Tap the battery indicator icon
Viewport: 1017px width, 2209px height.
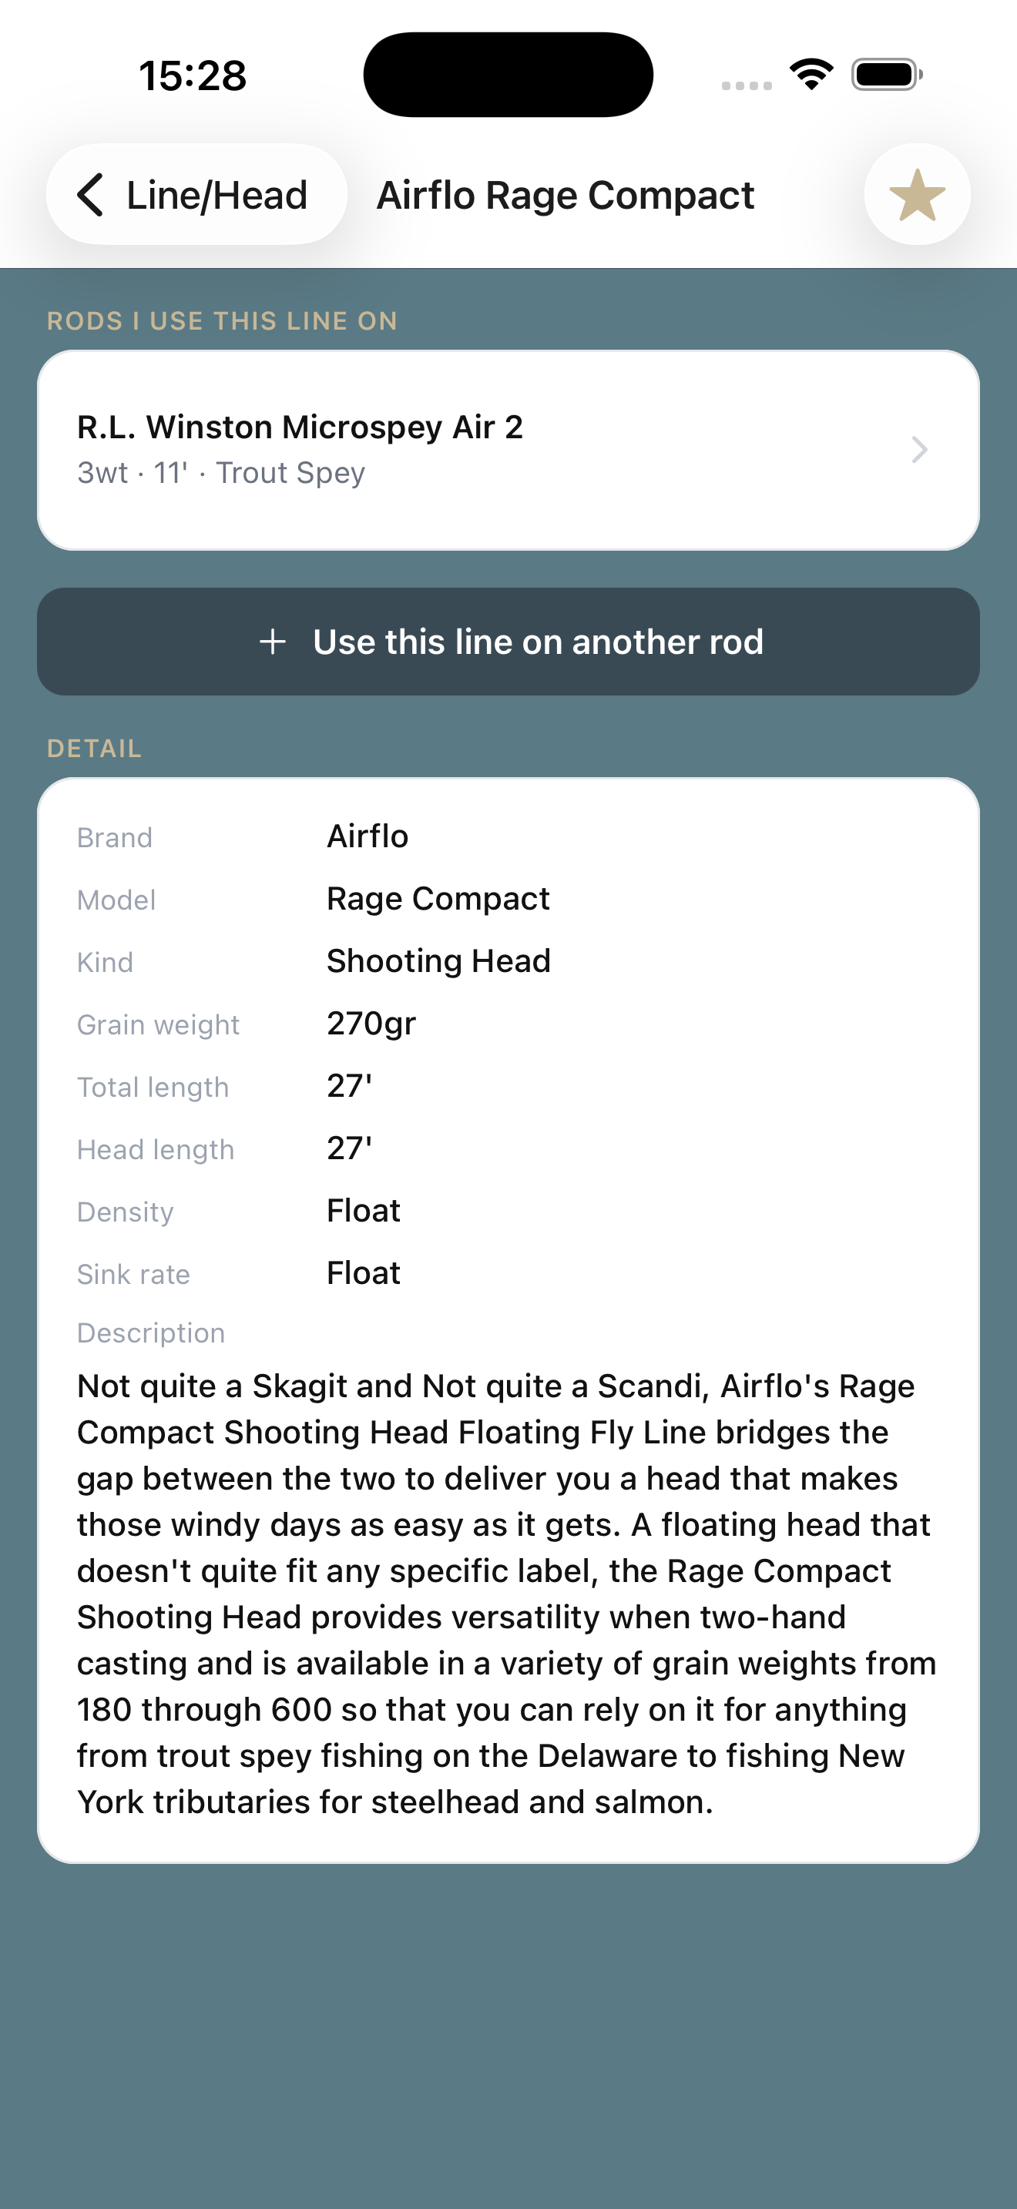click(x=887, y=75)
